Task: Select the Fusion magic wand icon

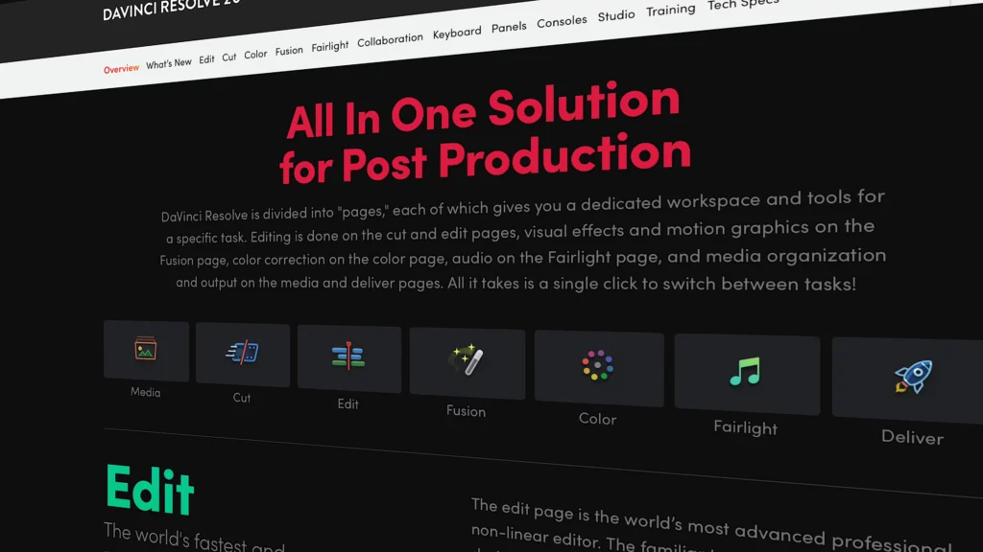Action: click(x=468, y=362)
